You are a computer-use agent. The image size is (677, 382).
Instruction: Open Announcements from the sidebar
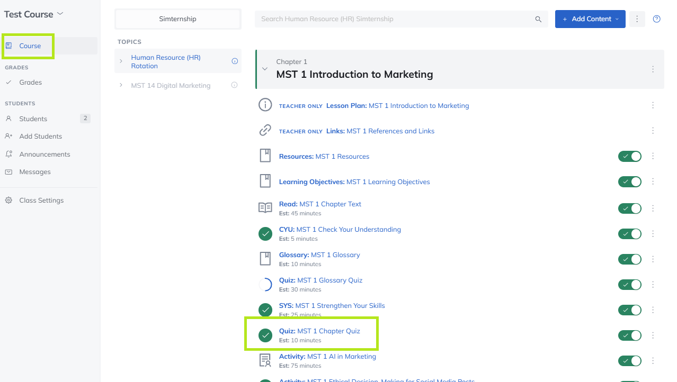(x=44, y=154)
